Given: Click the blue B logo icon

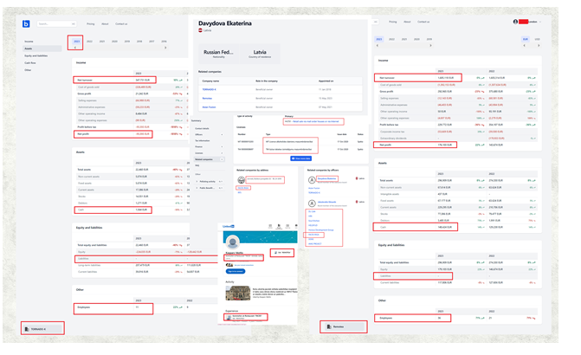Looking at the screenshot, I should pos(26,24).
